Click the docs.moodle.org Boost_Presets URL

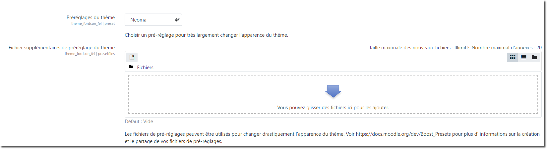pyautogui.click(x=404, y=134)
